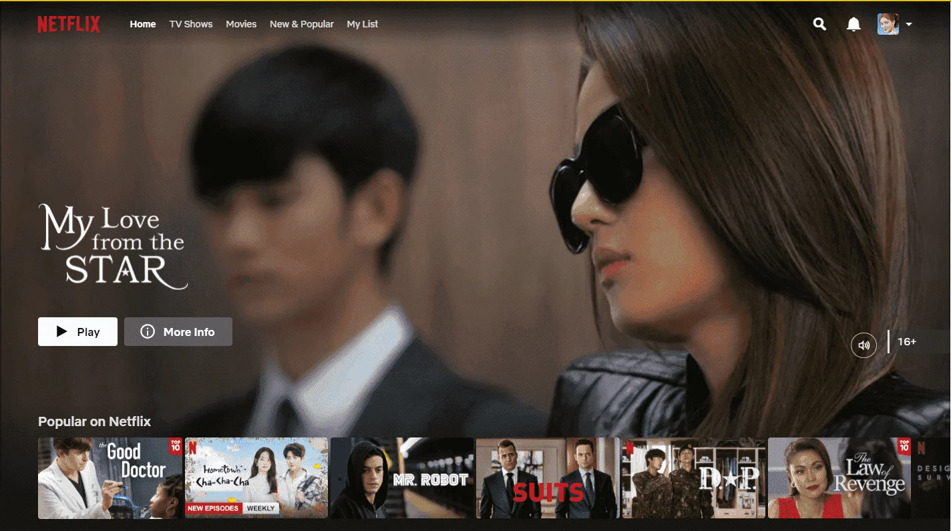
Task: Open the New & Popular section
Action: 302,24
